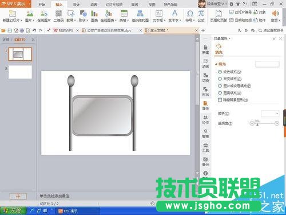Viewport: 286px width, 215px height.
Task: Click the undo arrow in quick toolbar
Action: 34,30
